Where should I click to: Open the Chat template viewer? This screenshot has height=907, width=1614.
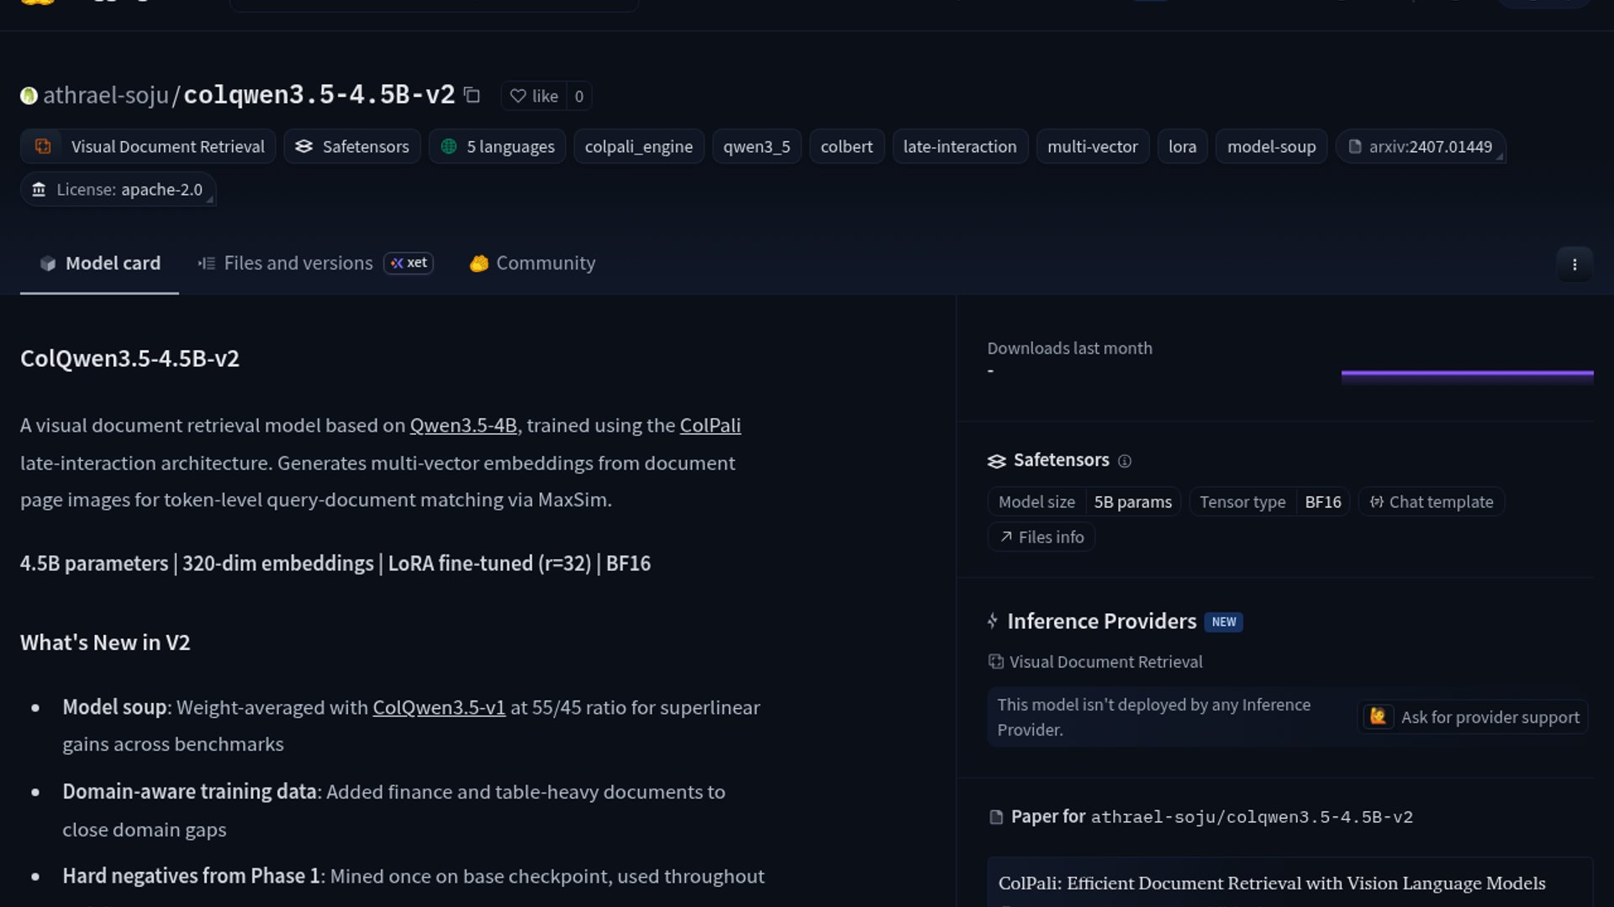(1432, 502)
